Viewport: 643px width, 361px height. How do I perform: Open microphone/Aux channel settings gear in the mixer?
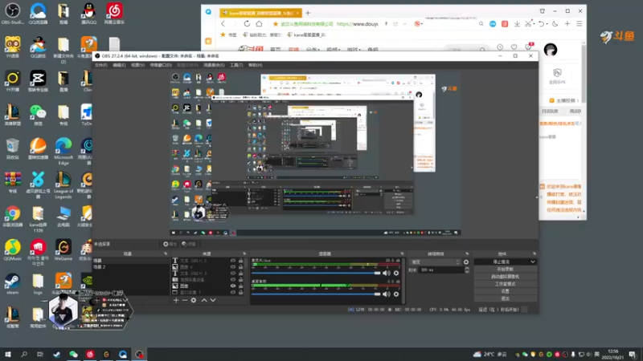click(396, 273)
